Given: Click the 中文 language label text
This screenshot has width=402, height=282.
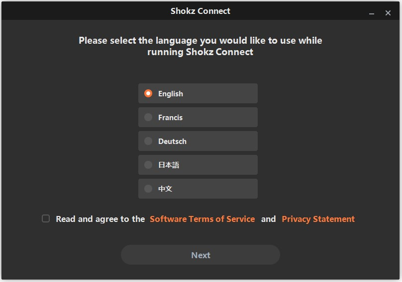Looking at the screenshot, I should pyautogui.click(x=165, y=189).
